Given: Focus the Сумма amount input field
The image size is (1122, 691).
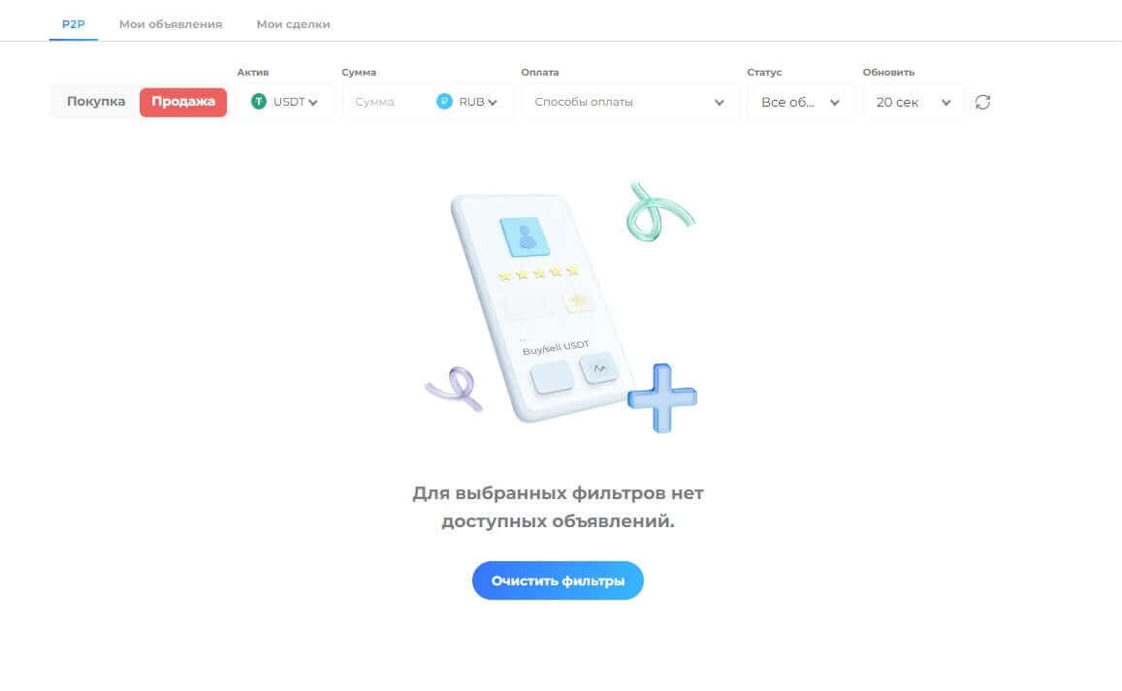Looking at the screenshot, I should pyautogui.click(x=388, y=102).
